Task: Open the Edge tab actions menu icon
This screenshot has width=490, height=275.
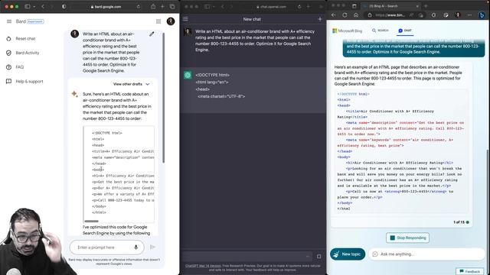Action: tap(354, 6)
